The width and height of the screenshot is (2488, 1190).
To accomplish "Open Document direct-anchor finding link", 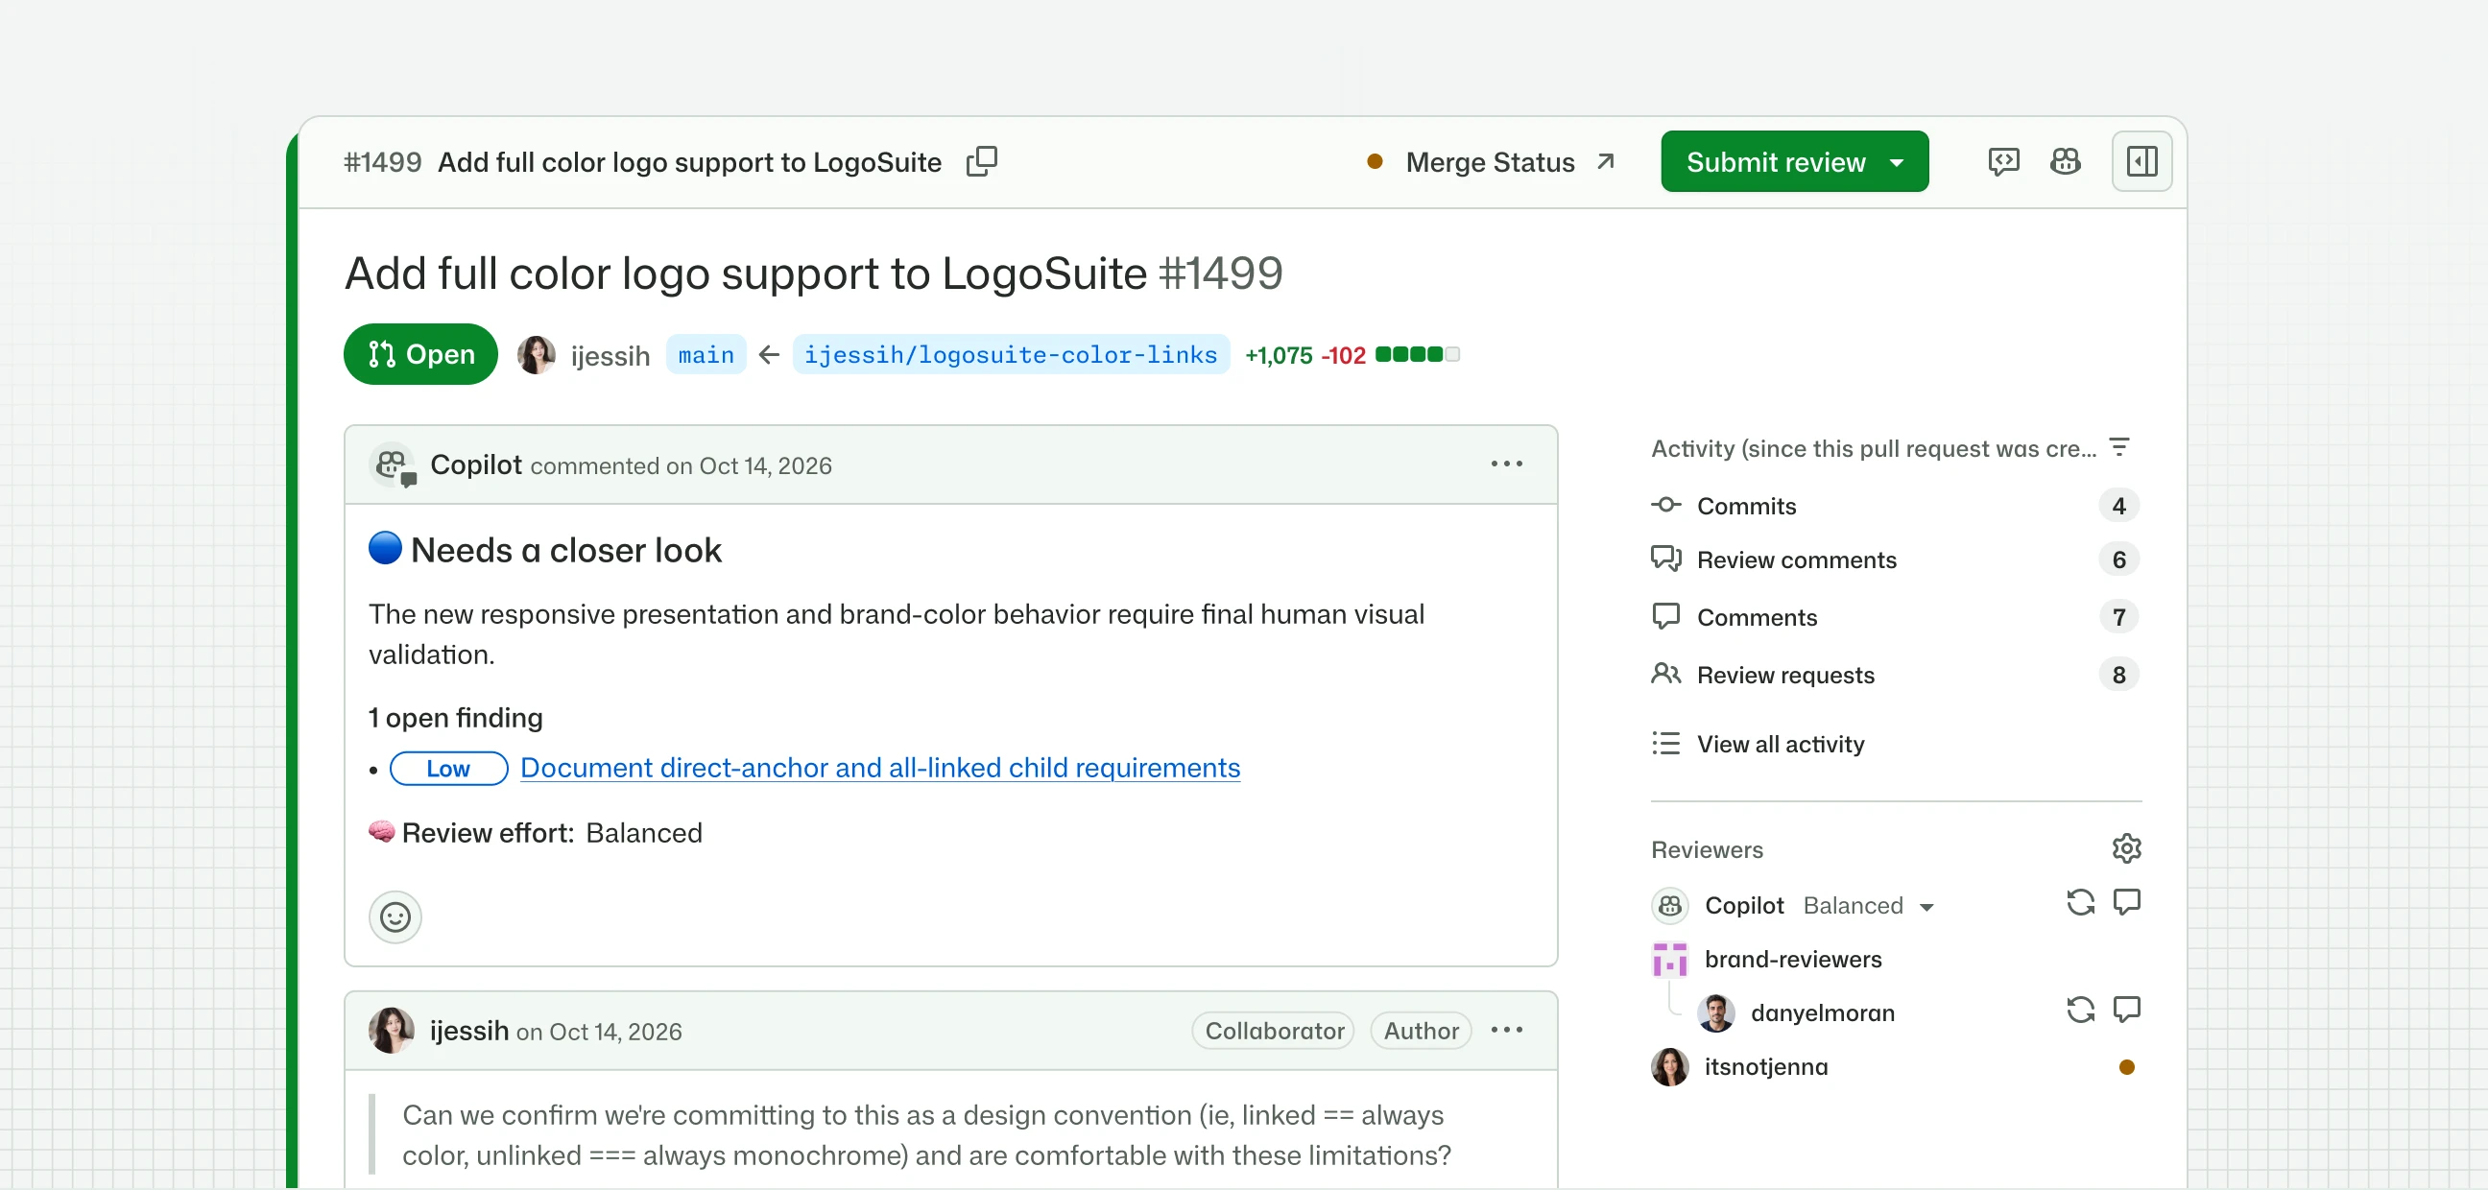I will click(880, 768).
